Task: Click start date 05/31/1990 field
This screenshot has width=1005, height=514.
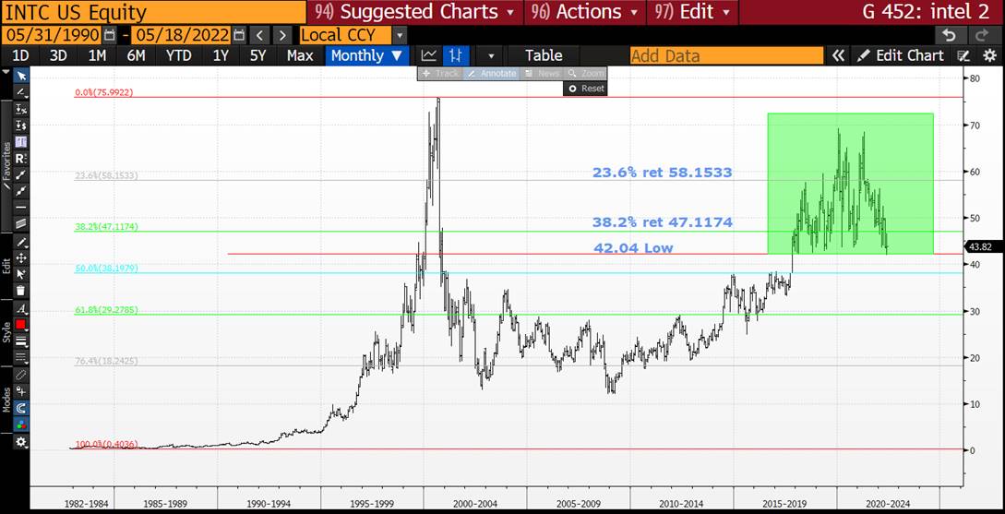Action: pos(52,35)
